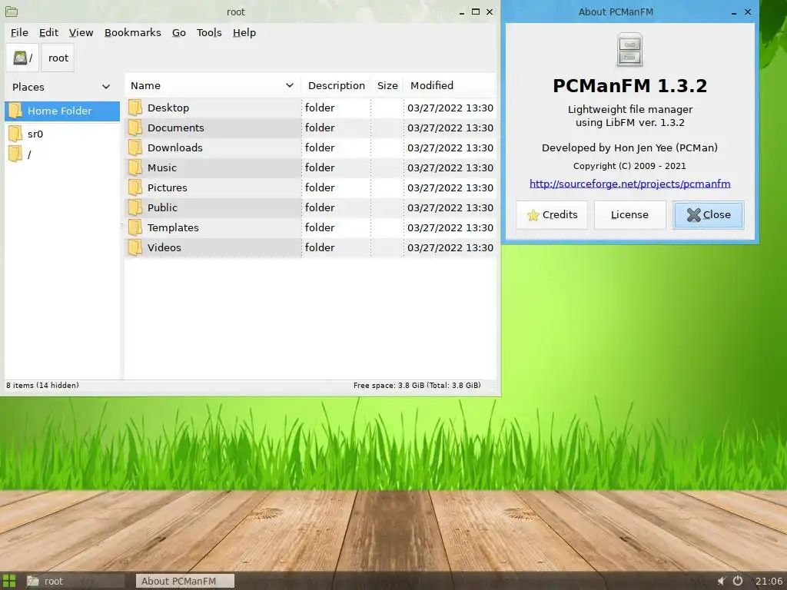Click the Public folder icon
The image size is (787, 590).
point(135,207)
